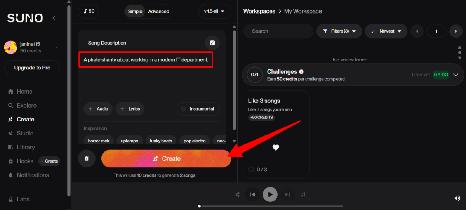Click the workspace list scroll down arrow

pyautogui.click(x=460, y=58)
